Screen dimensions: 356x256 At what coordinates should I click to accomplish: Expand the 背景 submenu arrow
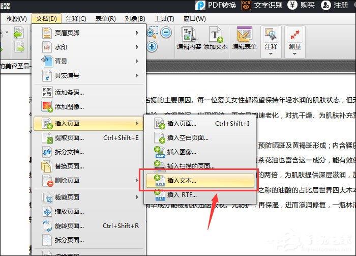point(137,62)
